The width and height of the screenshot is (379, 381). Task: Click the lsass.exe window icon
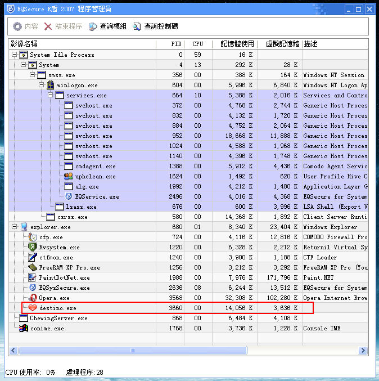tap(60, 207)
